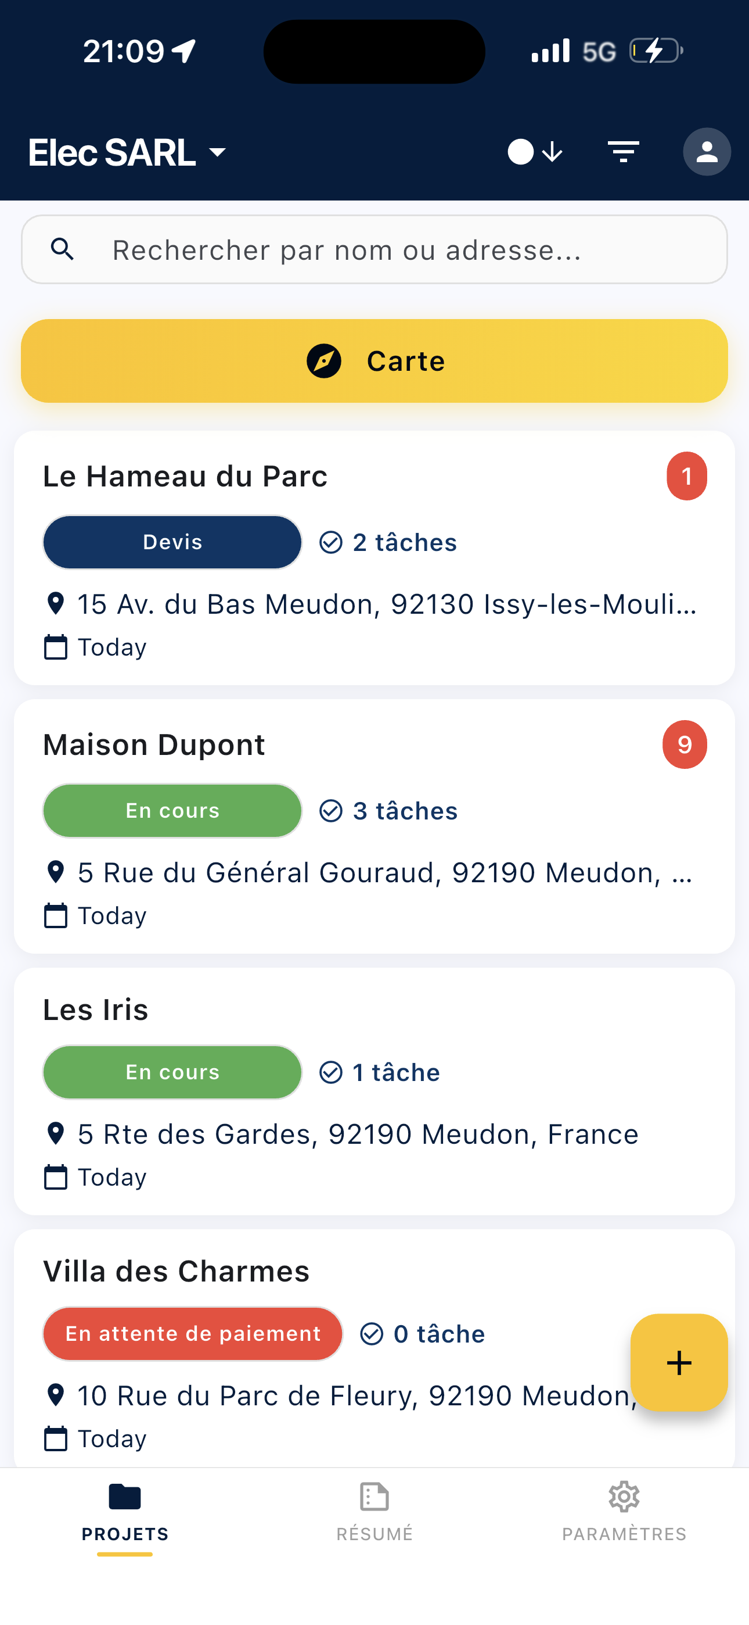749x1625 pixels.
Task: Tap the green En cours status on Les Iris
Action: [x=172, y=1072]
